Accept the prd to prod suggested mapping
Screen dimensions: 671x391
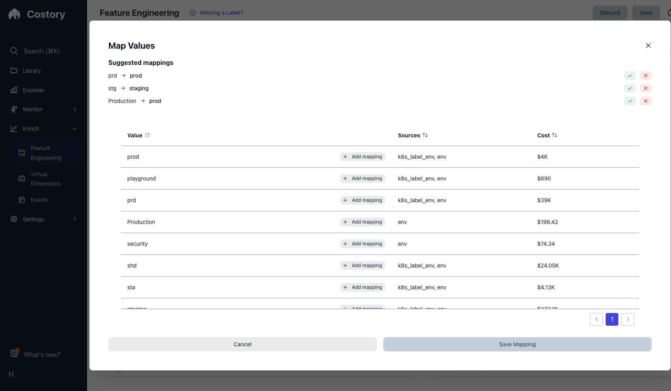coord(629,76)
